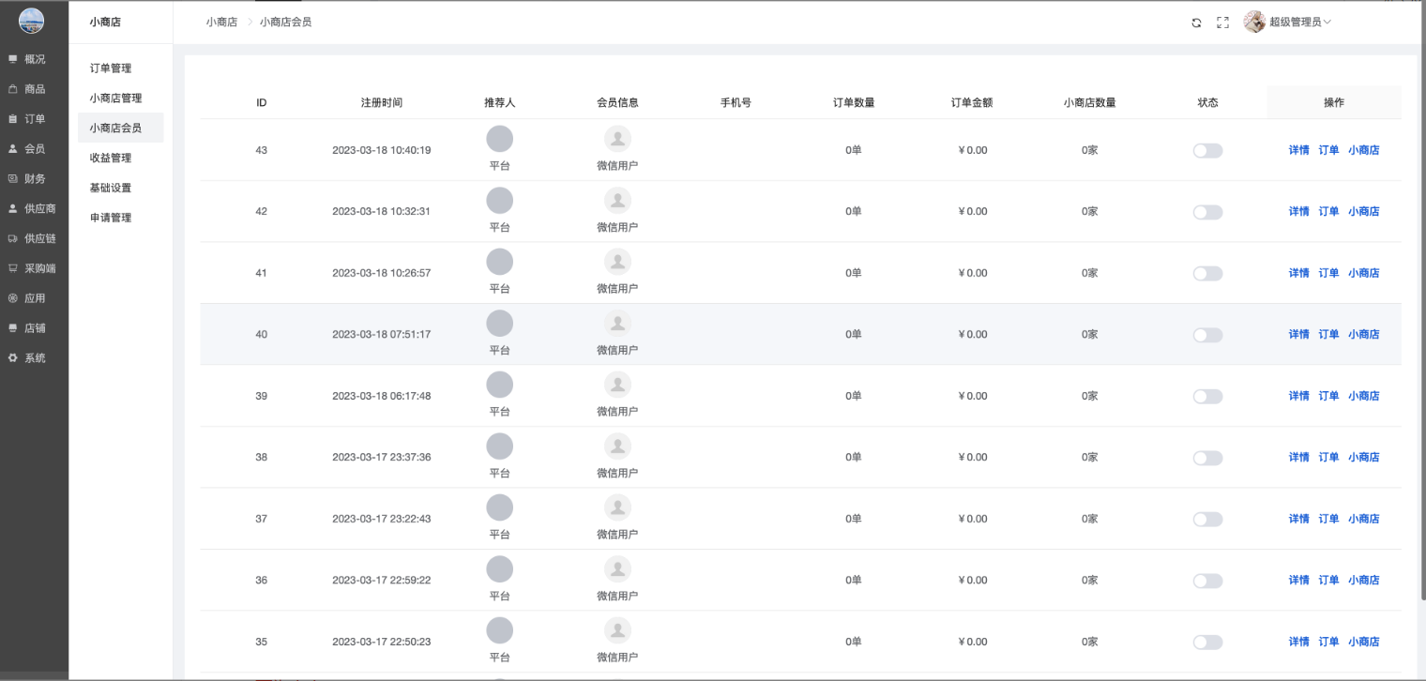
Task: Click the refresh icon in top bar
Action: pos(1196,23)
